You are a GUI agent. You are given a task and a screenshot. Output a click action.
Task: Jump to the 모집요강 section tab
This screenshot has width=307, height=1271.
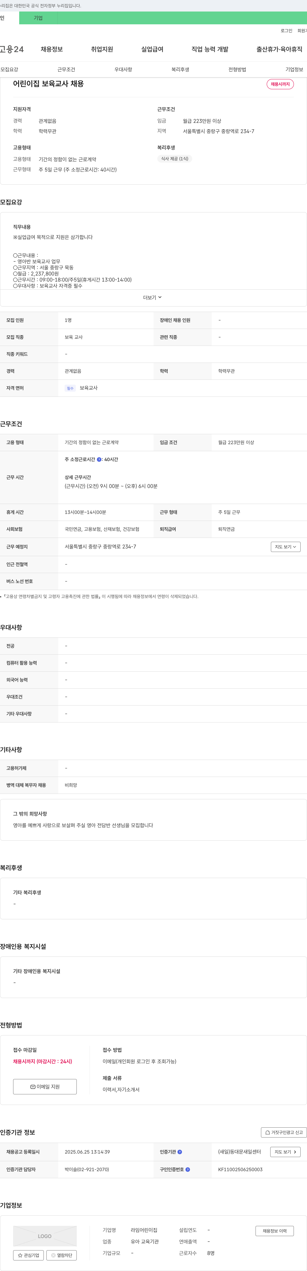point(9,69)
